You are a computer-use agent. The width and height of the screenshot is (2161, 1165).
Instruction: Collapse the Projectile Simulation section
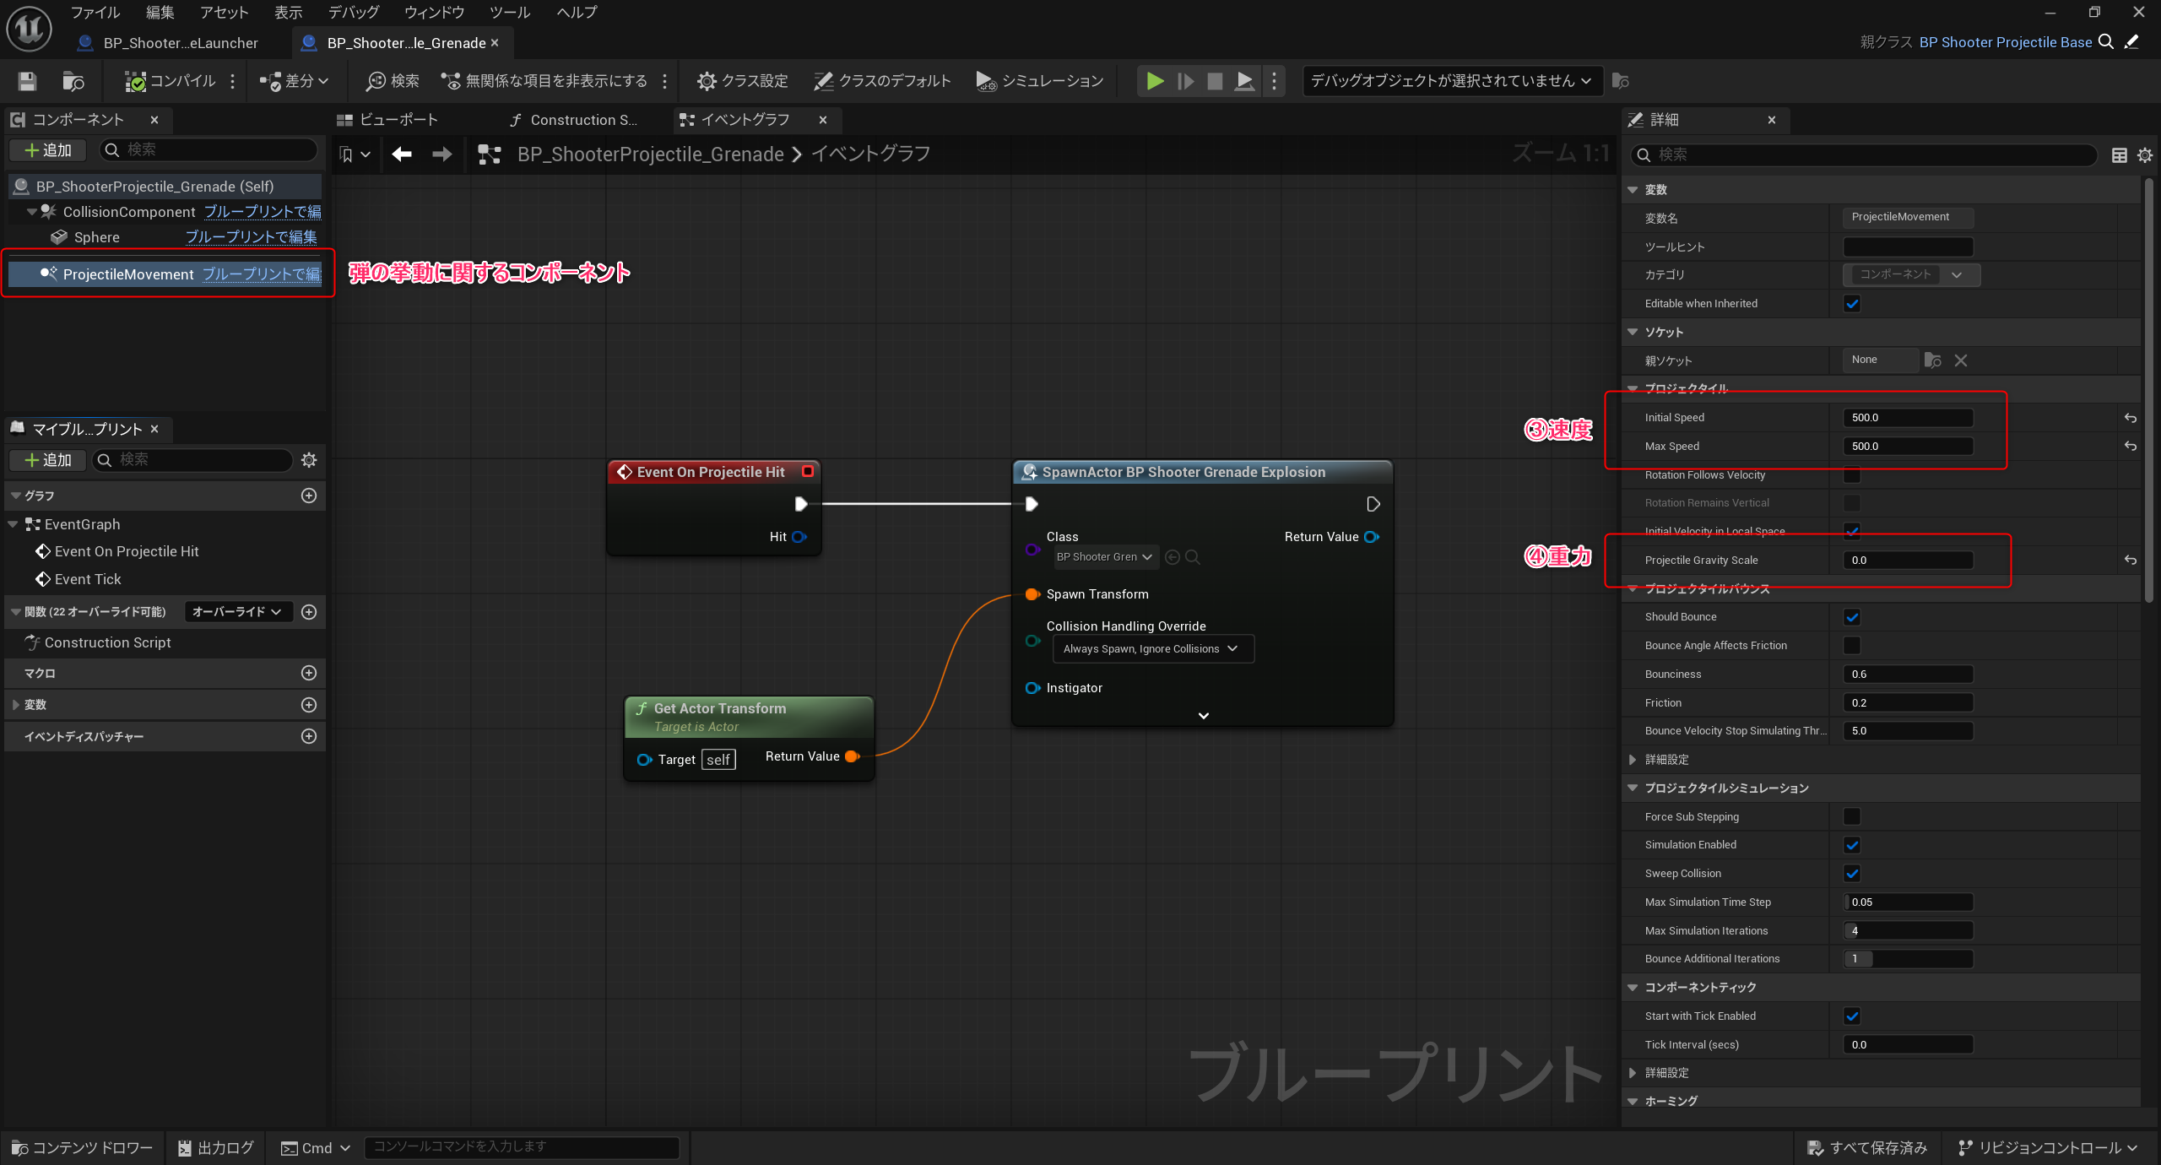[1633, 788]
